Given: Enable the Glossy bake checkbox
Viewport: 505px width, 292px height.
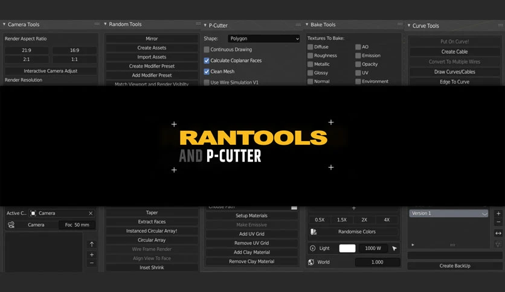Looking at the screenshot, I should click(x=310, y=73).
